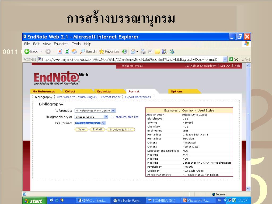Open OPAC taskbar window button
Viewport: 272px width, 204px height.
(93, 201)
